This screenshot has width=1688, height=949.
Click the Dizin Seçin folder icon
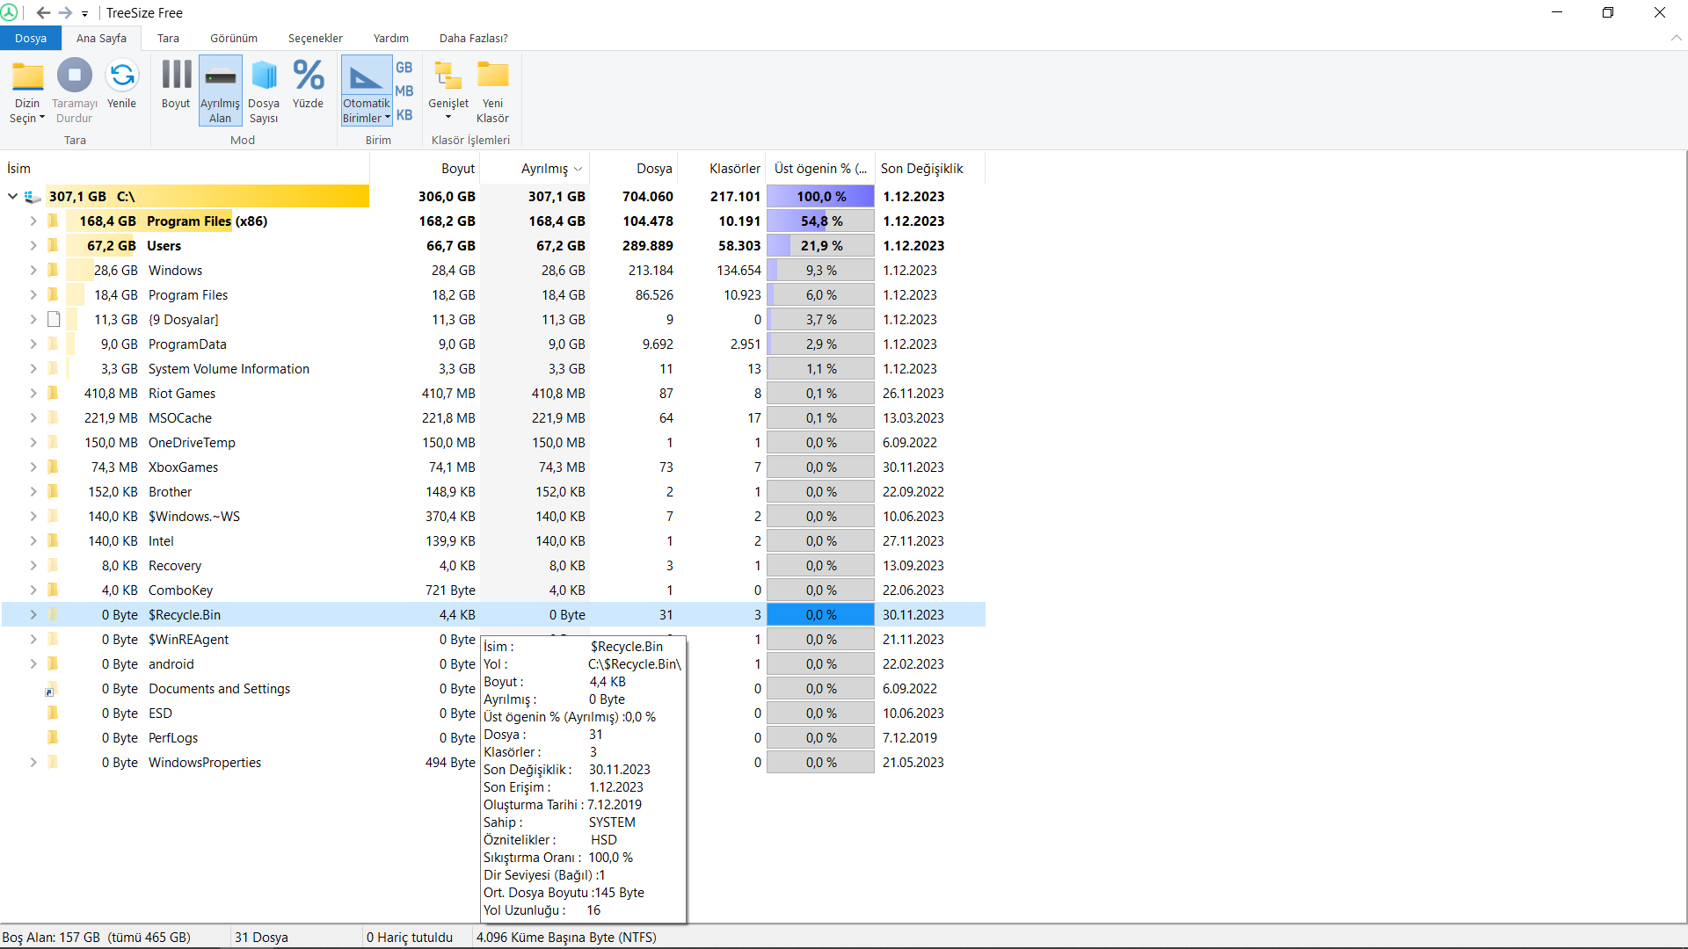27,77
